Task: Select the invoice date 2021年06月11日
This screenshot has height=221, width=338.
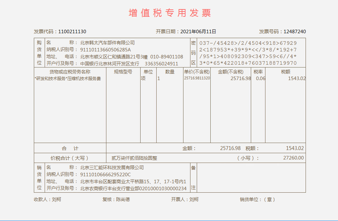Action: [x=198, y=31]
